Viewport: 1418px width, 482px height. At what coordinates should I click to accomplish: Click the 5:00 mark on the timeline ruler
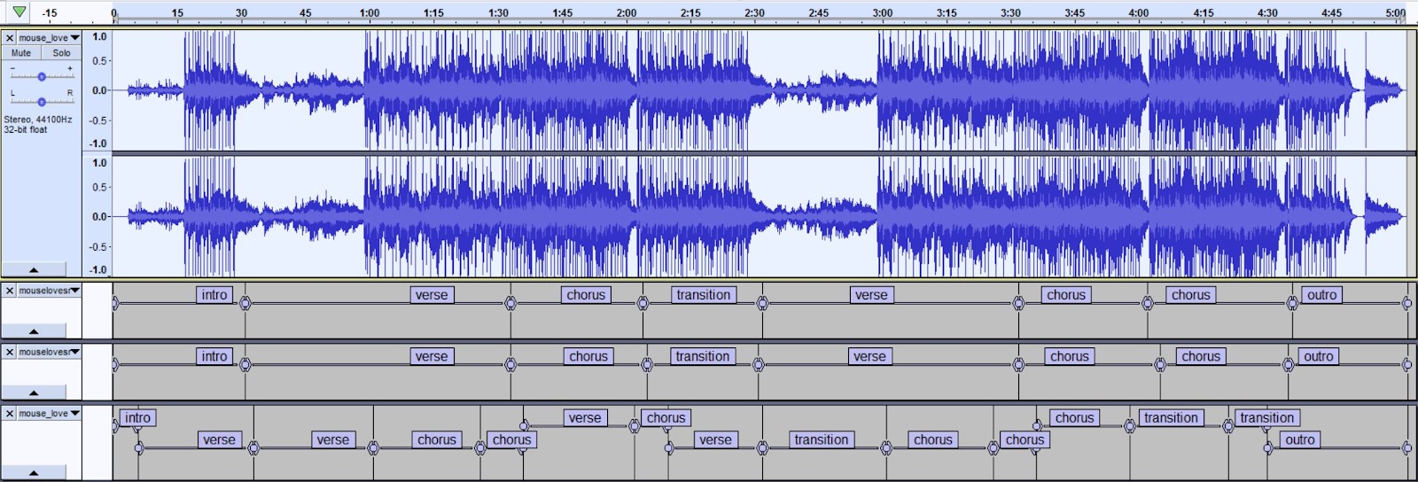point(1396,12)
